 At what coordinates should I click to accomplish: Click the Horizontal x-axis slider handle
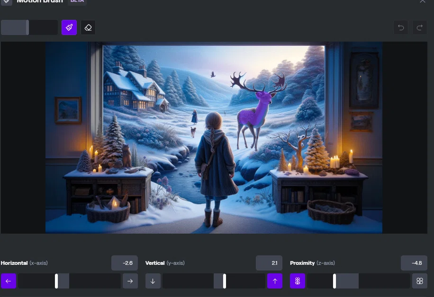point(56,281)
